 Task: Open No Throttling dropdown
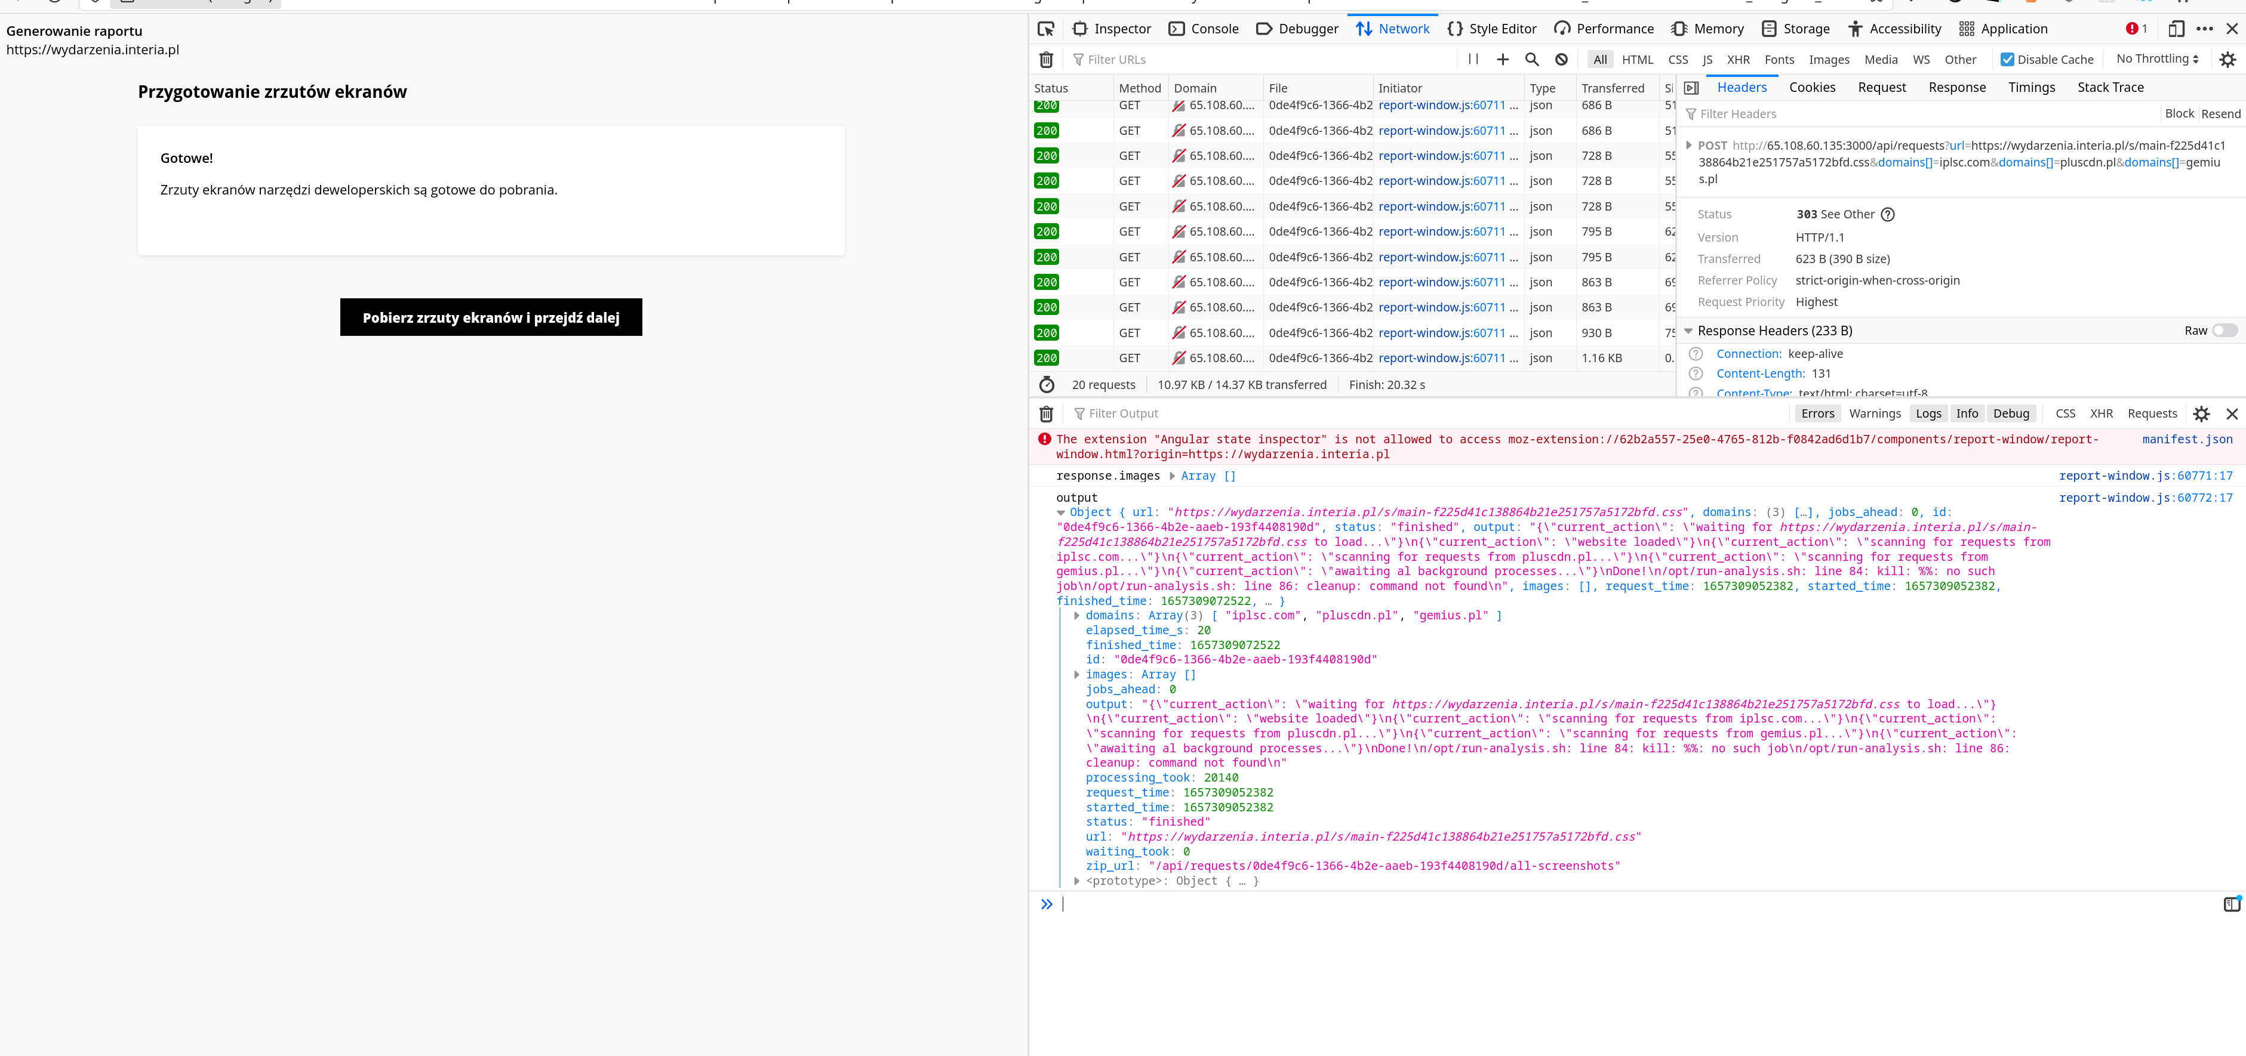pos(2156,58)
